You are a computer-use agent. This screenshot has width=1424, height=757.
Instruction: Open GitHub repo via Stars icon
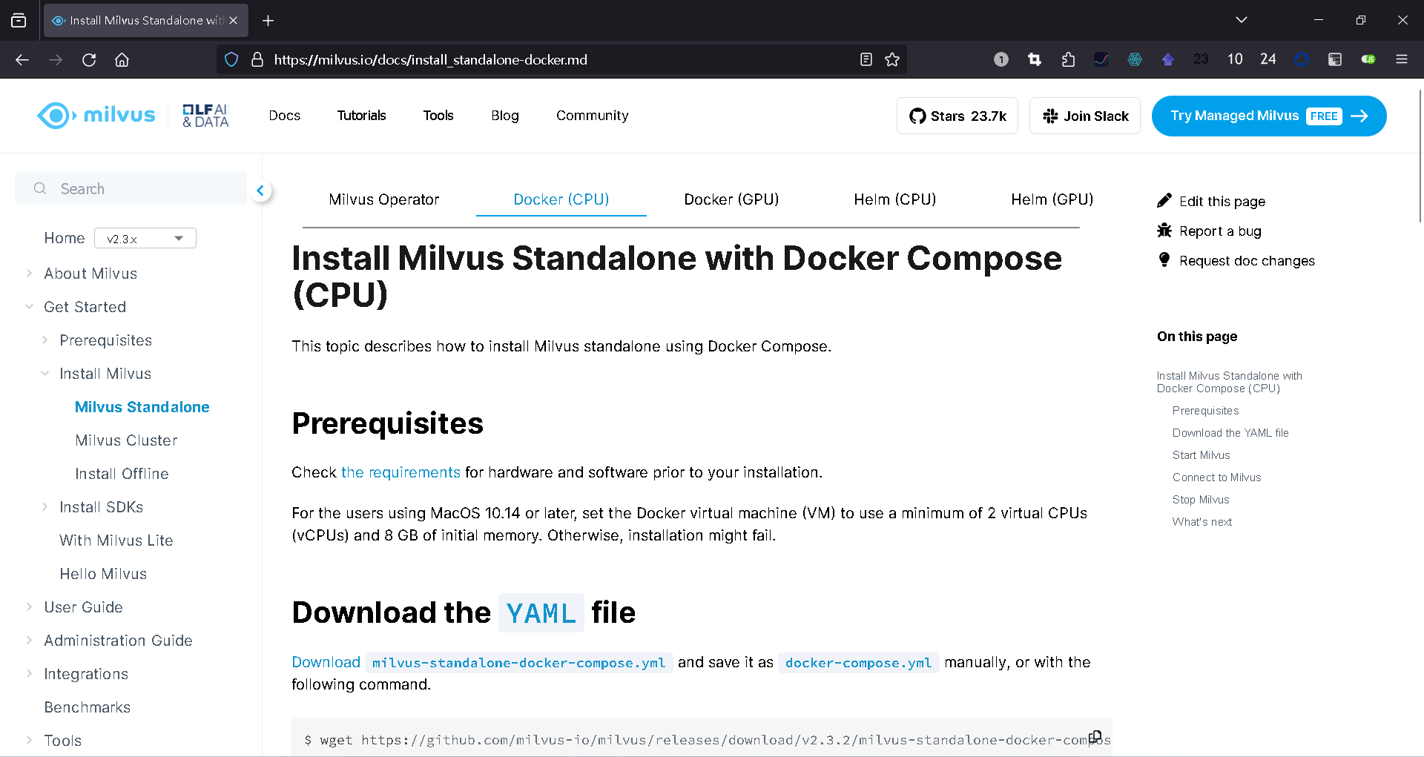(x=917, y=116)
